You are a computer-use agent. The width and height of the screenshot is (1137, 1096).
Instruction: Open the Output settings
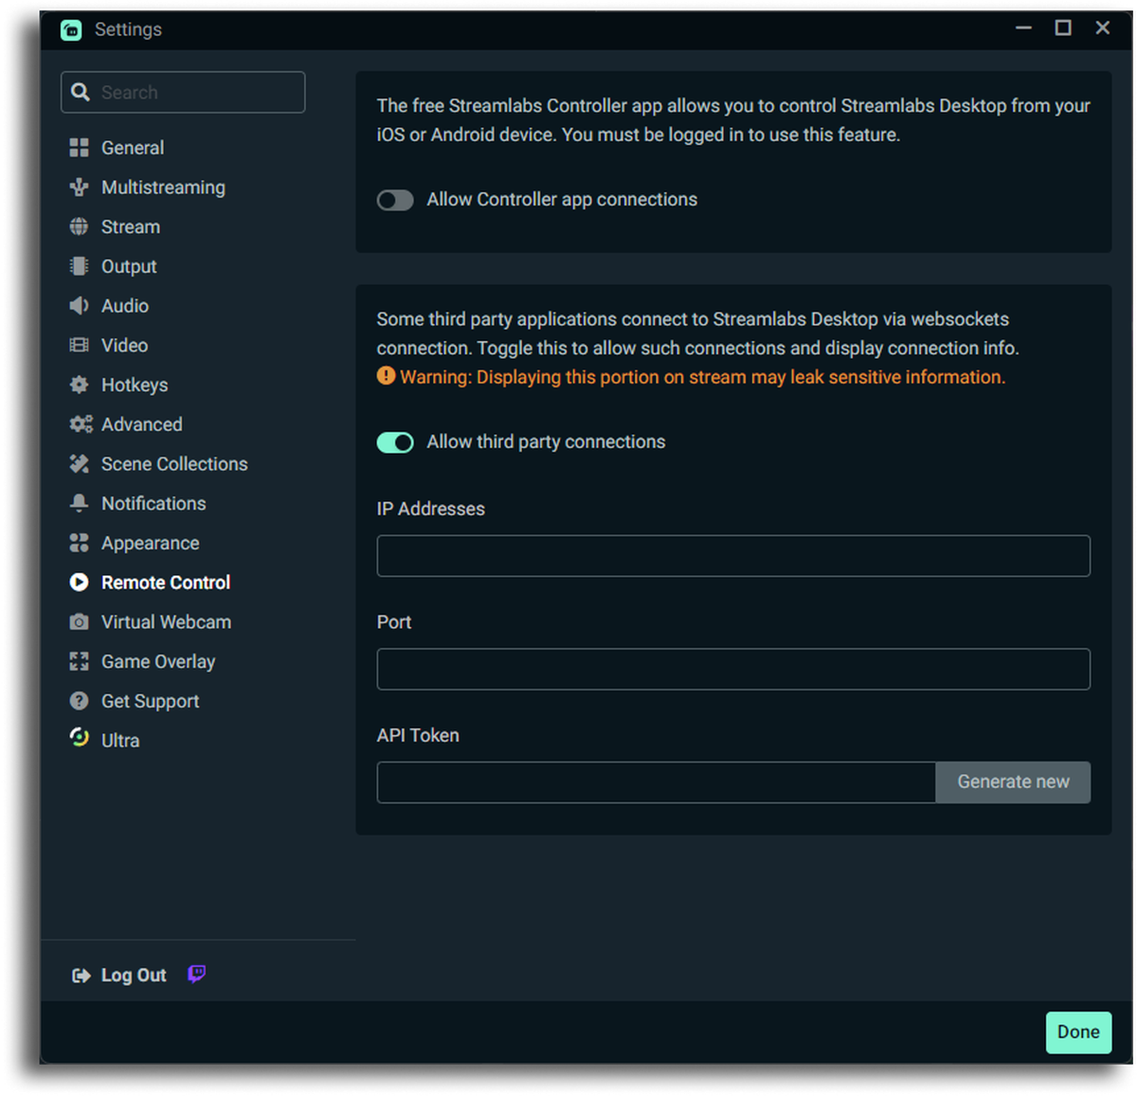(129, 267)
